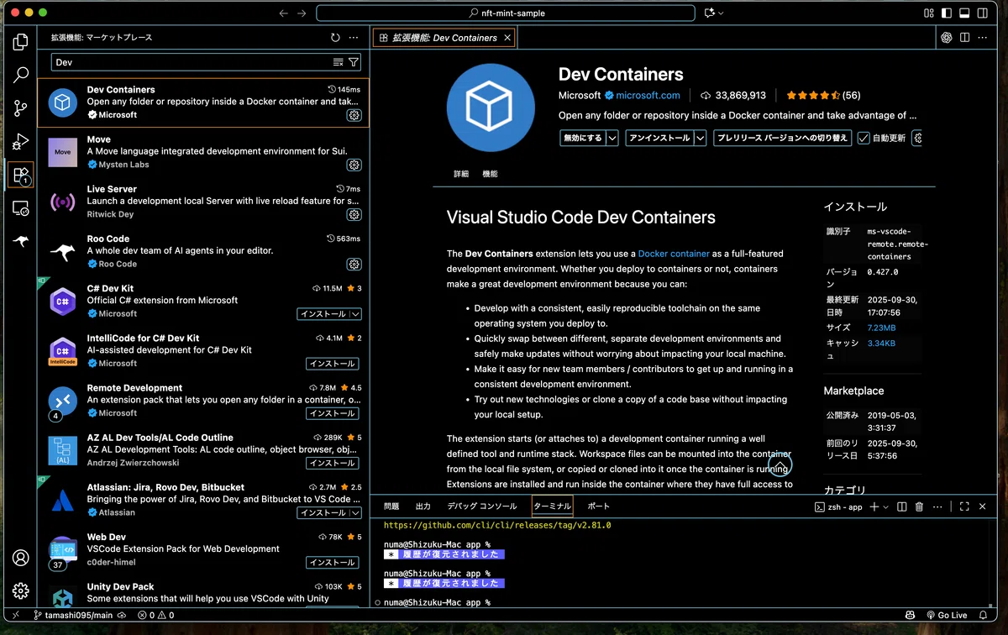Image resolution: width=1008 pixels, height=635 pixels.
Task: Clear the extensions search results
Action: pos(338,62)
